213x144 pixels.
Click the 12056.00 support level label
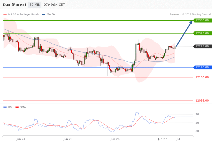click(x=202, y=100)
